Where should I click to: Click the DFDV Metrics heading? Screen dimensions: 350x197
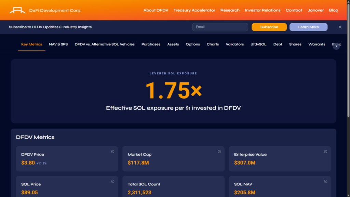pyautogui.click(x=35, y=137)
